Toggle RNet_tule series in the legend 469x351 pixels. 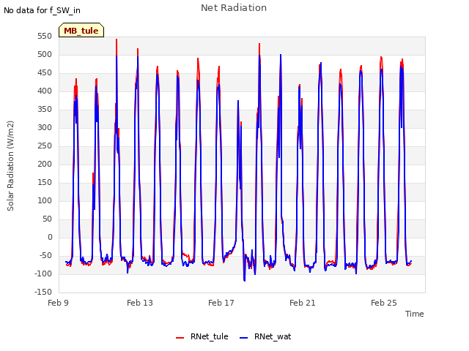coord(202,336)
